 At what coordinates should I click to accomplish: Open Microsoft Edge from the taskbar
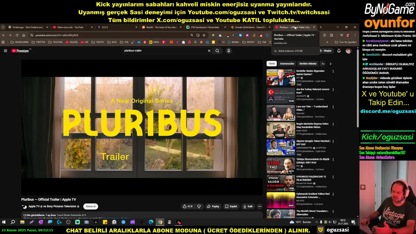click(151, 222)
